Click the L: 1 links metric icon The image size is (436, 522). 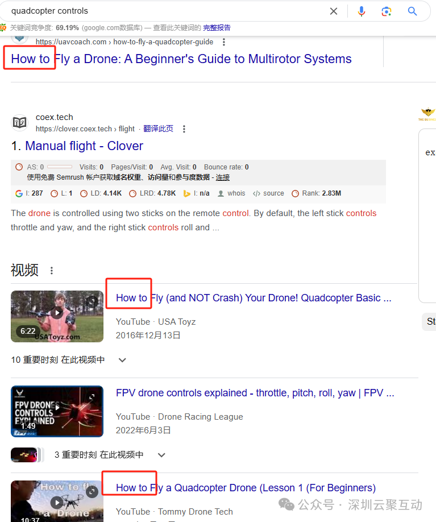(54, 193)
